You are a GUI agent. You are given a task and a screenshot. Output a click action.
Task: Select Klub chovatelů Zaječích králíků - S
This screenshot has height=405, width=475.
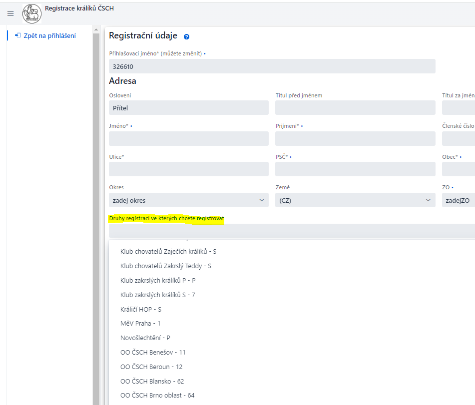coord(168,252)
